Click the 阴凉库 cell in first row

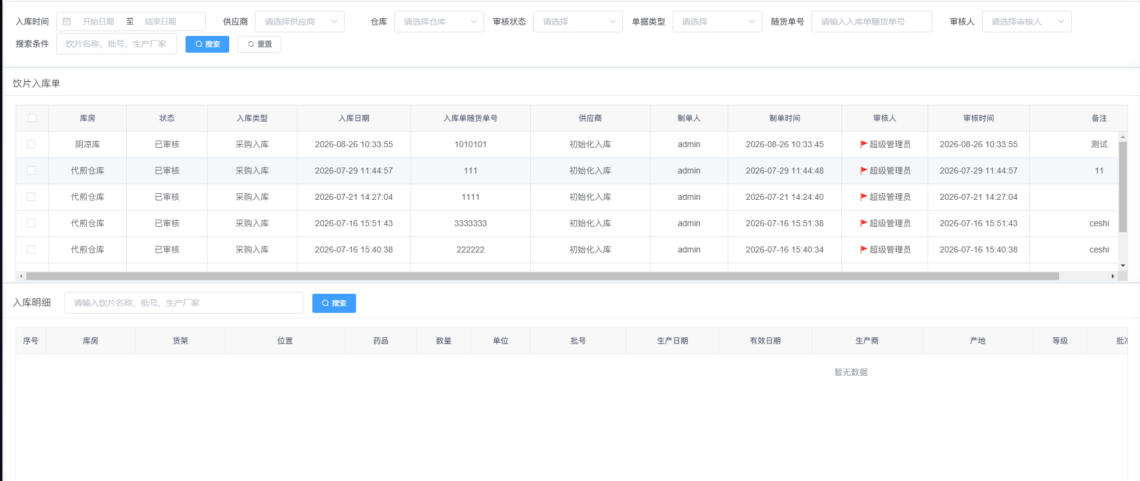point(87,144)
